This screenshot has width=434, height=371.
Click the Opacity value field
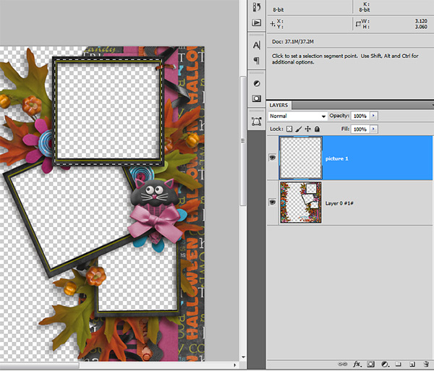click(360, 116)
